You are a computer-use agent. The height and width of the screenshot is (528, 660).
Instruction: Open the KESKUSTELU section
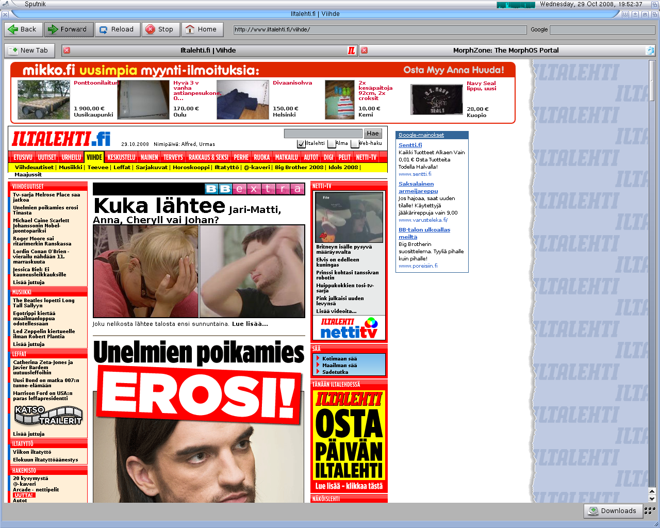point(121,157)
